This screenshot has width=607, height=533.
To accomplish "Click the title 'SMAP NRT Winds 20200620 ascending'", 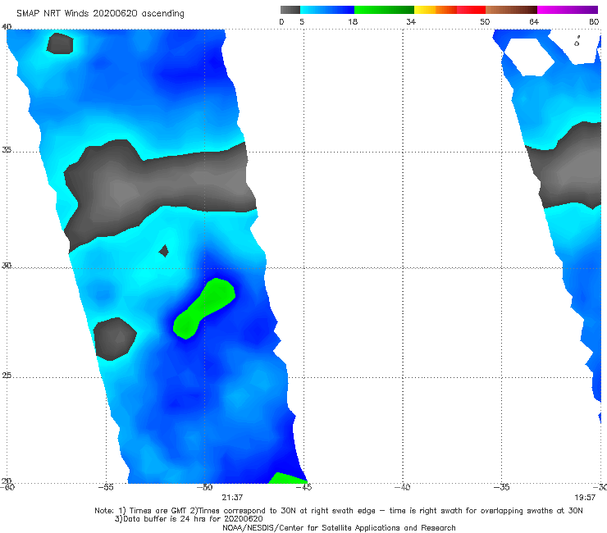I will click(100, 14).
